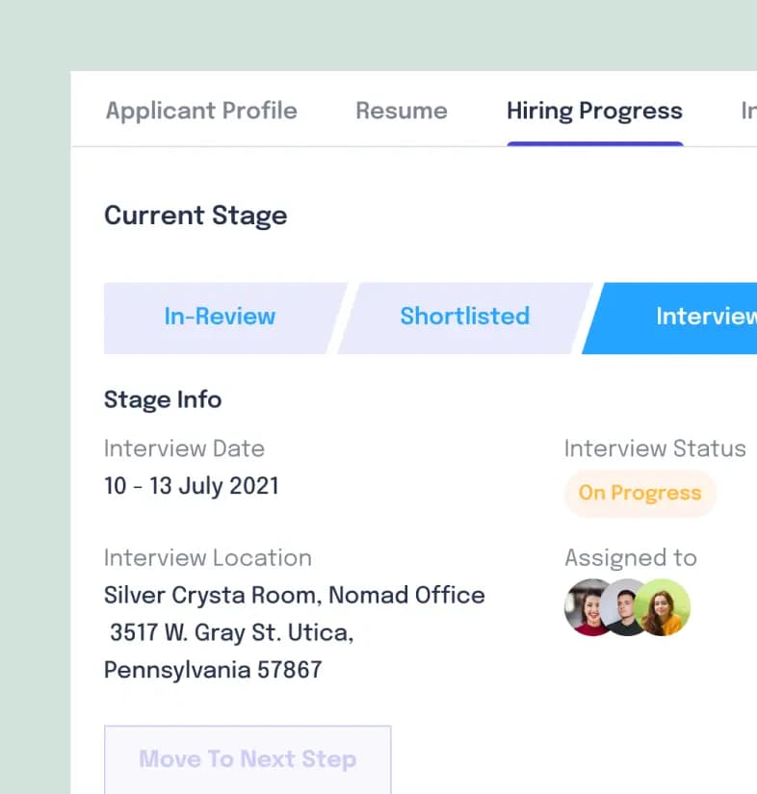Viewport: 757px width, 794px height.
Task: Click the Move To Next Step button
Action: pos(248,759)
